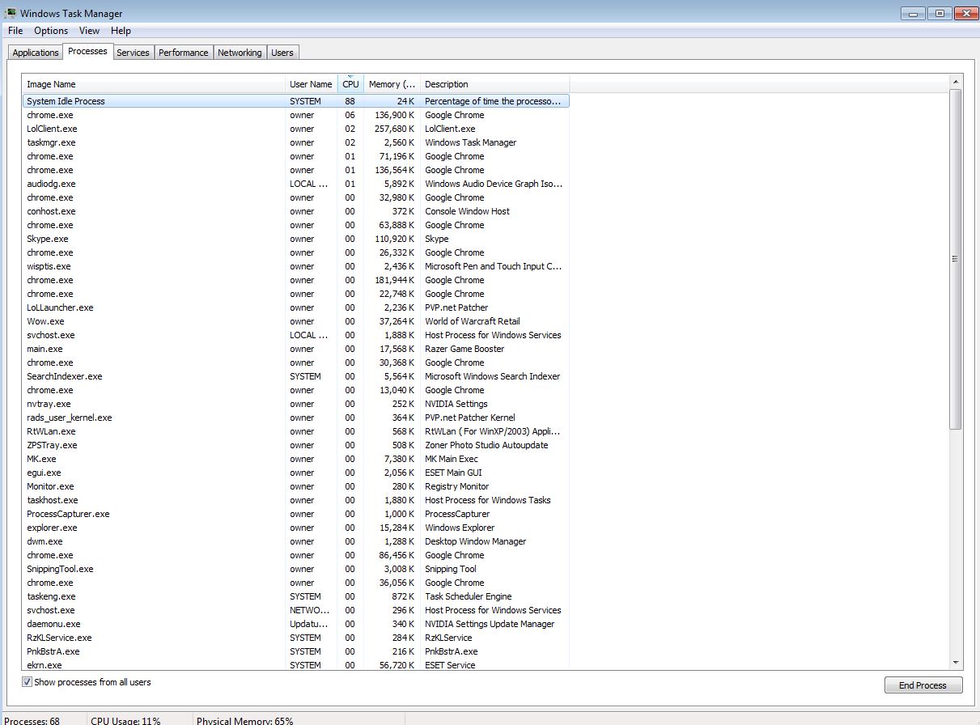This screenshot has width=980, height=725.
Task: Select the wisptis.exe process
Action: [x=295, y=266]
